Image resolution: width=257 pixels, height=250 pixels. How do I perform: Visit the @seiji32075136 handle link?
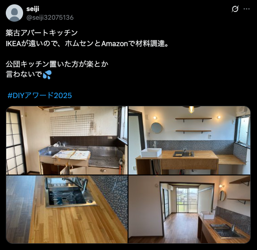[x=50, y=17]
